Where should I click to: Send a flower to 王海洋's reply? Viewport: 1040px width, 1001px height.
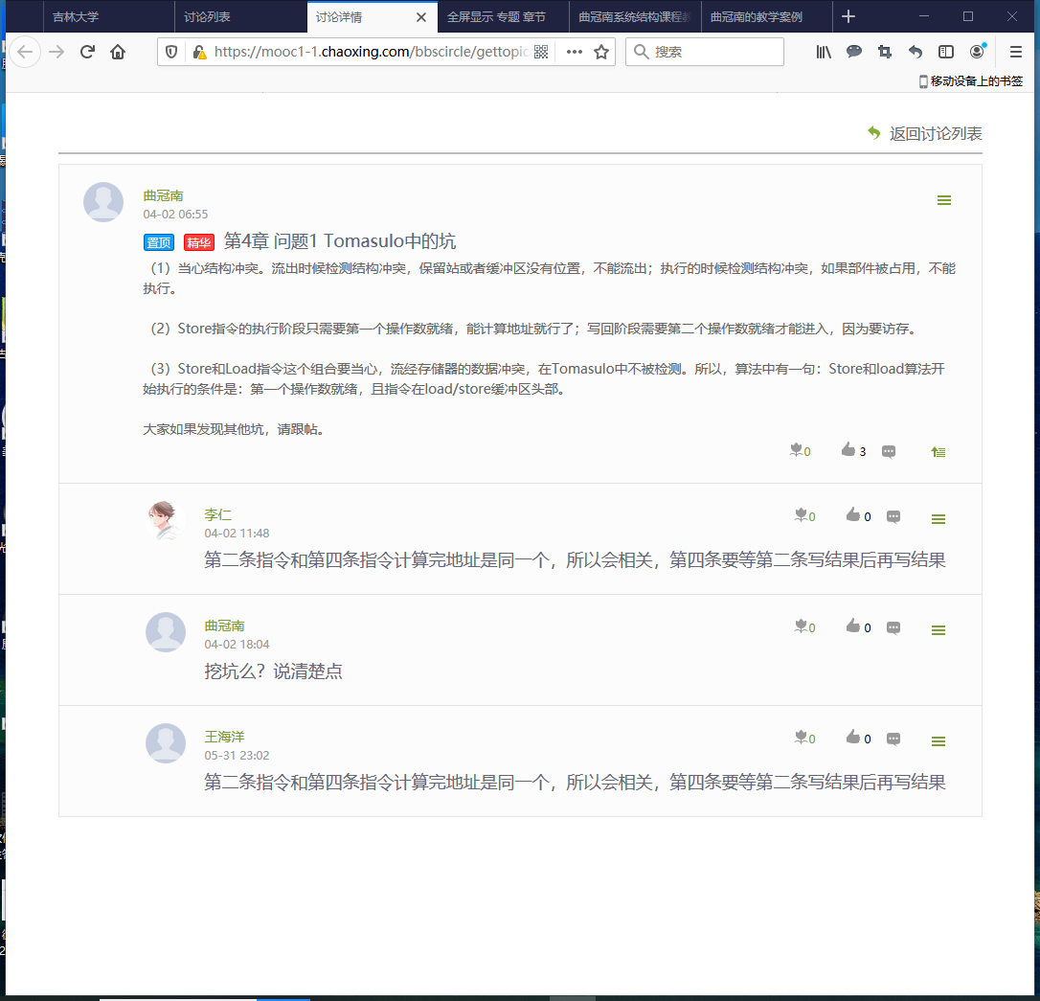801,738
